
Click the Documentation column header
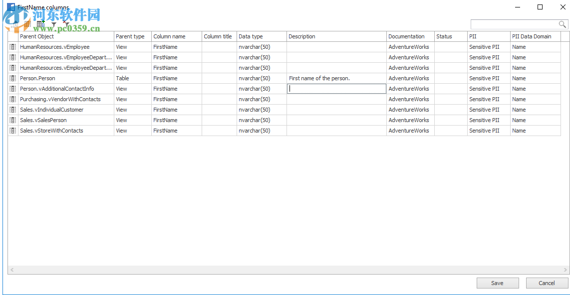pos(410,36)
